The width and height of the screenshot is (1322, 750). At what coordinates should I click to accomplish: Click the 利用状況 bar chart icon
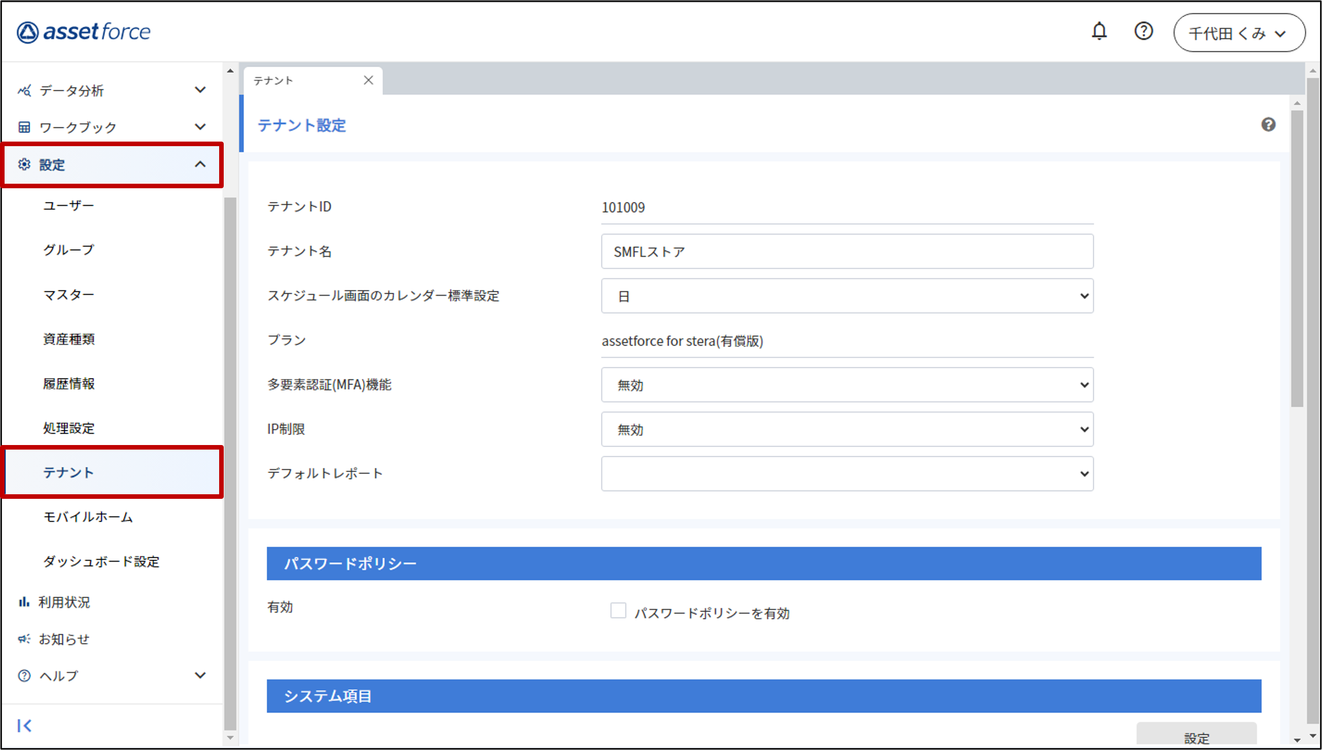click(x=24, y=602)
